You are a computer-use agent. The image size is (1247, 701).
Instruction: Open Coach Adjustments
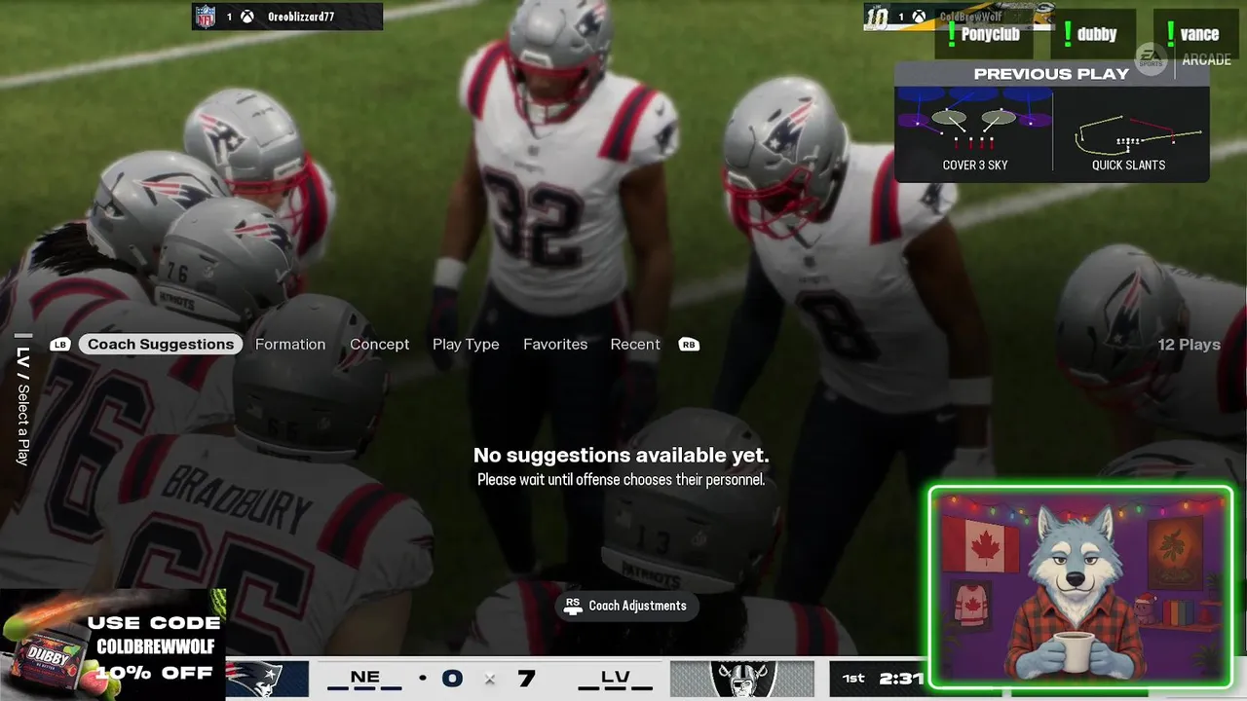tap(626, 606)
